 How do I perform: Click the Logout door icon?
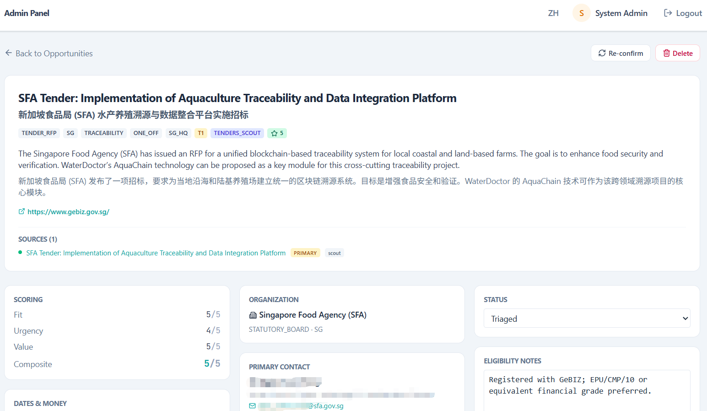(668, 13)
